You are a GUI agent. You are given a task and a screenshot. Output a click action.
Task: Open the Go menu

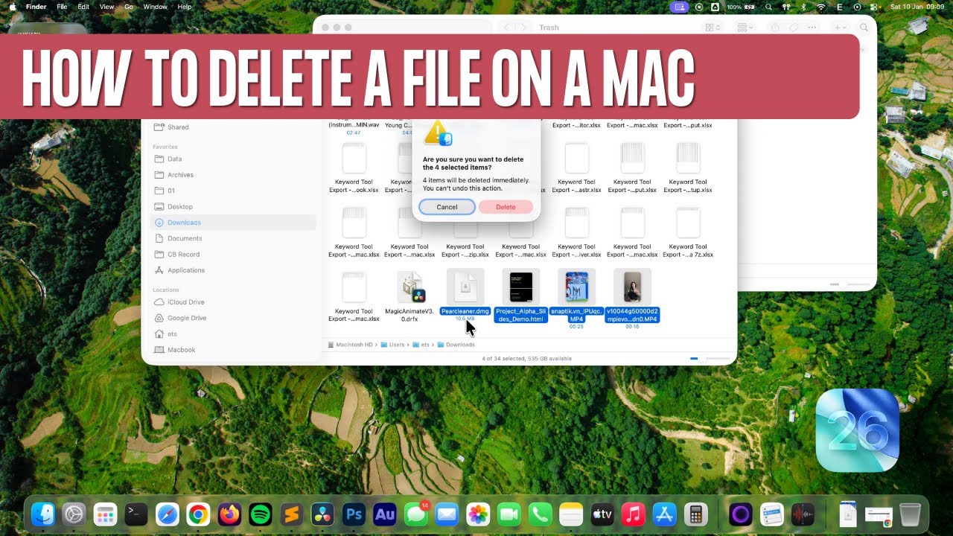coord(129,7)
